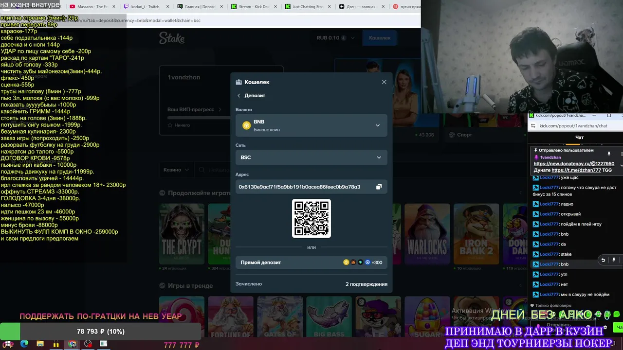Click moderator badge next to 'открывай' message
Viewport: 623px width, 350px height.
coord(536,214)
